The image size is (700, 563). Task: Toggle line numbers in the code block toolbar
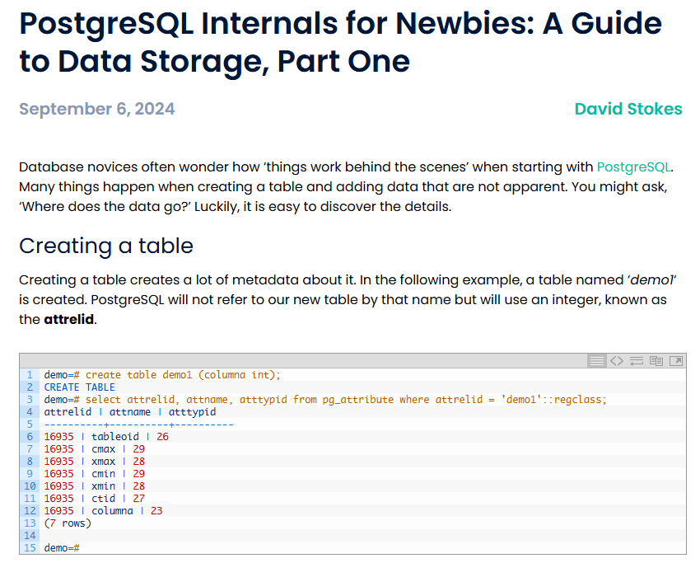click(x=597, y=360)
